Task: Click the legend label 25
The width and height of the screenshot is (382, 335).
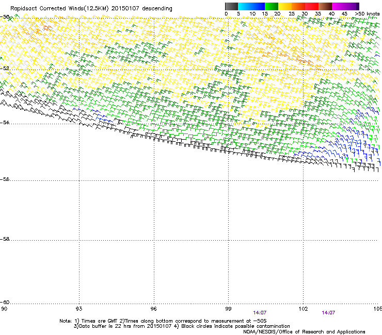Action: (x=292, y=14)
